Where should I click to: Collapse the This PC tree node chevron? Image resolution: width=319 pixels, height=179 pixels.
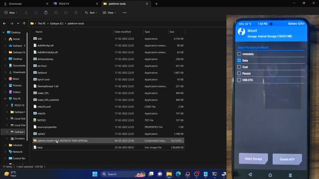pos(5,98)
